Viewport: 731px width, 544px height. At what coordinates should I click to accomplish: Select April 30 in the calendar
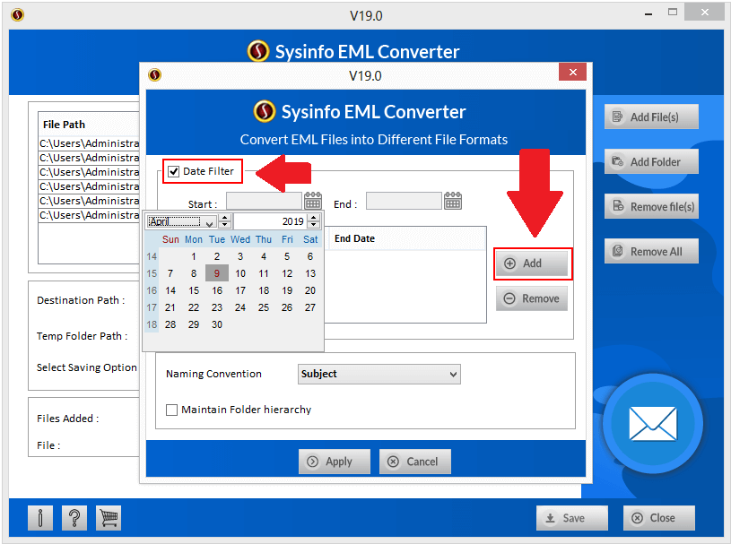(x=217, y=324)
